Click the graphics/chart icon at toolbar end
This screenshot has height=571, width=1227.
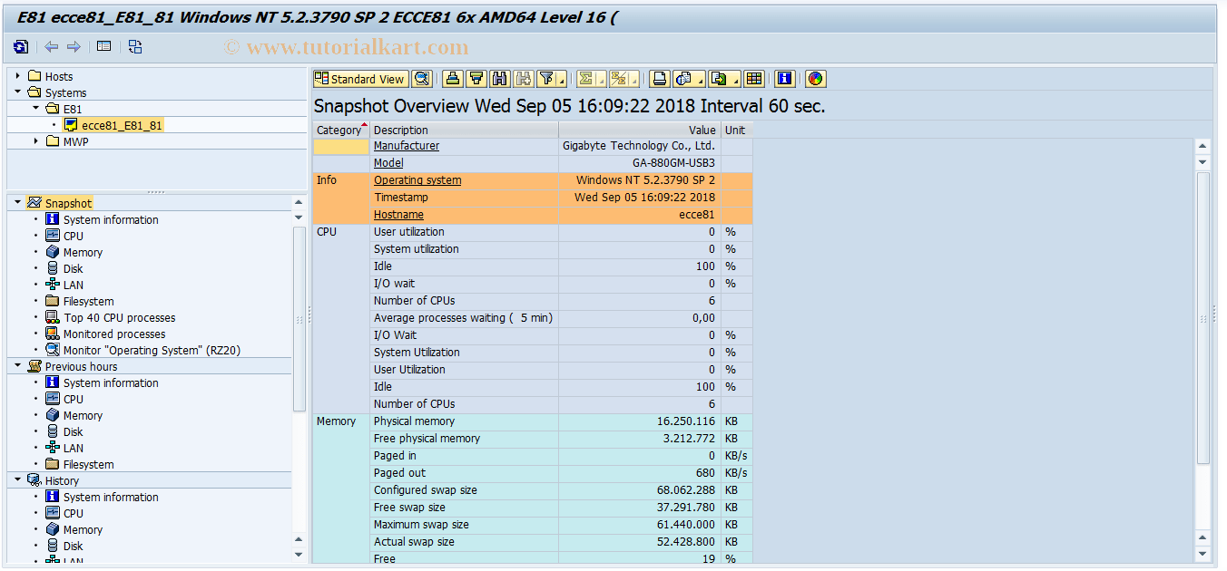[814, 79]
